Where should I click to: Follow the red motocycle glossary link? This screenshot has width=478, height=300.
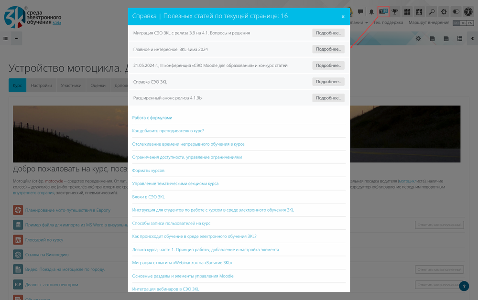[54, 181]
